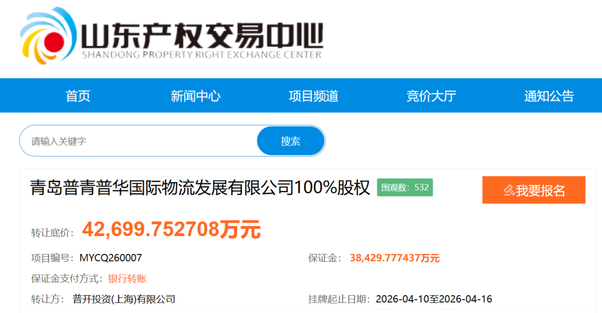
Task: Click the deposit amount 38,429.777437万元
Action: (x=394, y=258)
